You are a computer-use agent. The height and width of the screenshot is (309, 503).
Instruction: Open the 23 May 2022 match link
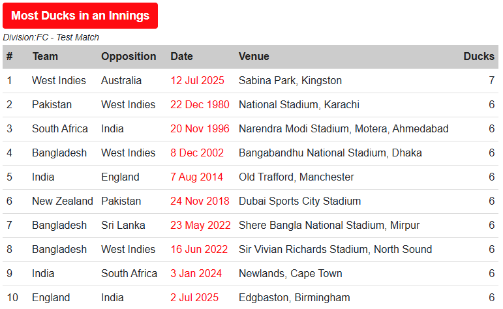click(200, 225)
